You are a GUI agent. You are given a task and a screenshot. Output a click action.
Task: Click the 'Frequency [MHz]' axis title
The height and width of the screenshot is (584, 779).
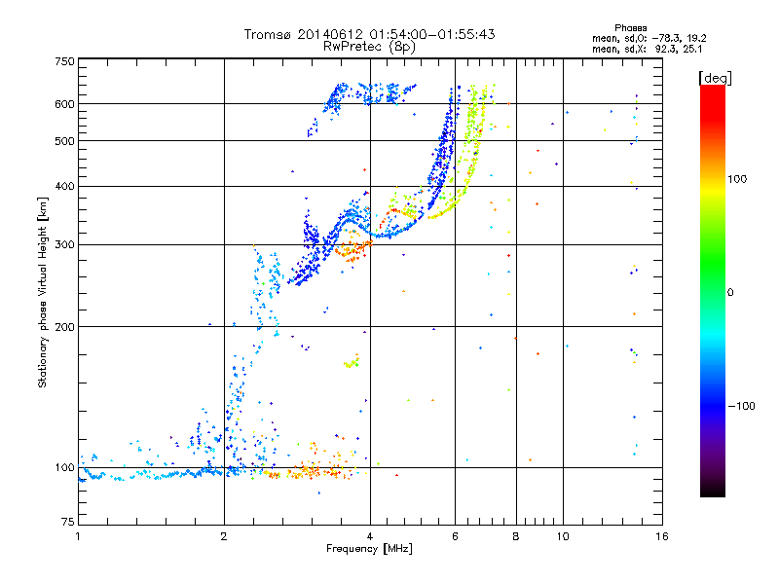click(x=369, y=549)
